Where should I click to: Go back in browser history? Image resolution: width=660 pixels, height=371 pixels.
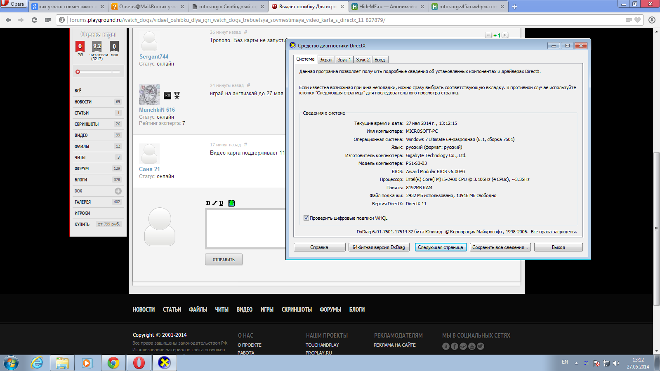point(9,20)
